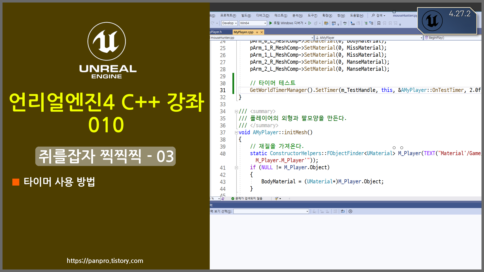Open the Develop configuration dropdown
The height and width of the screenshot is (272, 484).
click(229, 23)
